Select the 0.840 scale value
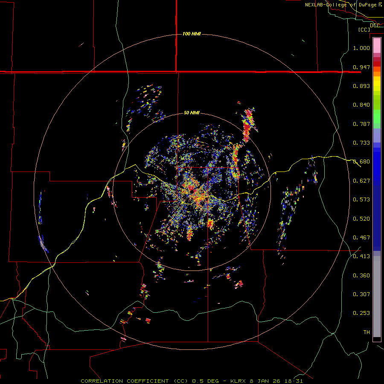Image resolution: width=384 pixels, height=384 pixels. click(x=361, y=105)
